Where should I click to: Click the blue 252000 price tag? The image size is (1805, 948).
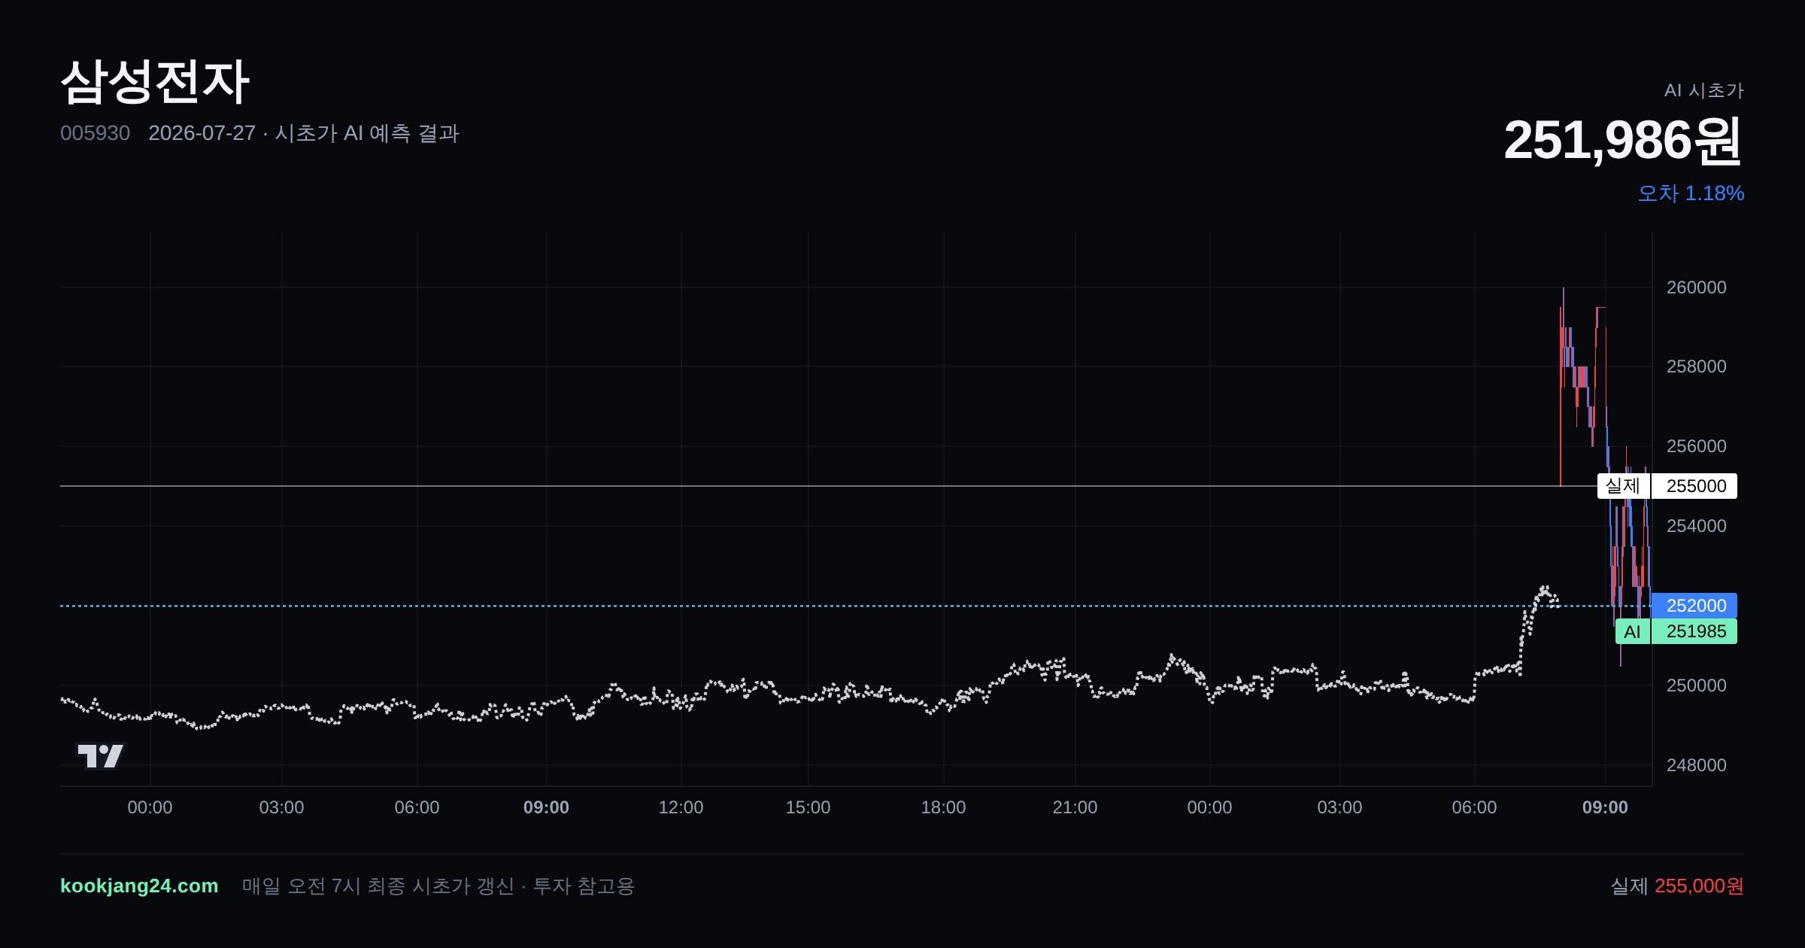tap(1695, 606)
